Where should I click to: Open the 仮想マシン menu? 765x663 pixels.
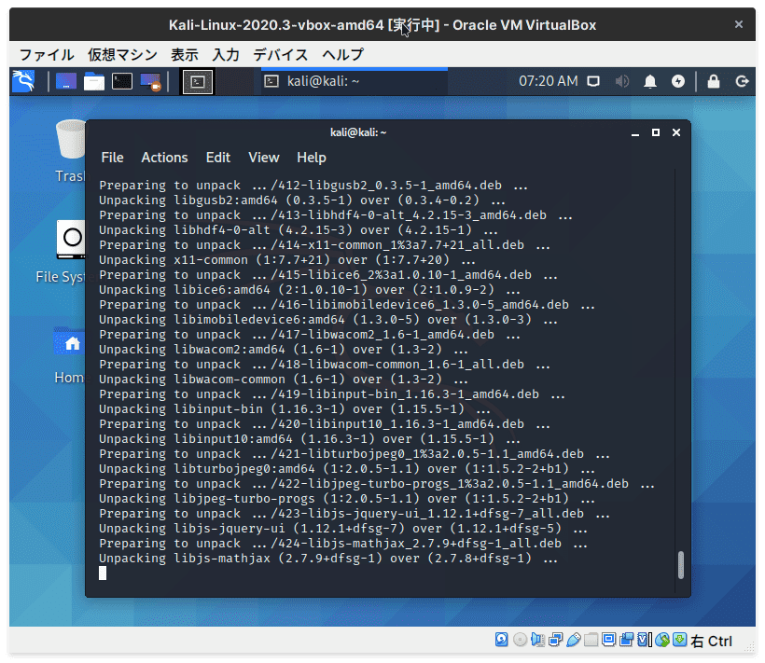[122, 54]
